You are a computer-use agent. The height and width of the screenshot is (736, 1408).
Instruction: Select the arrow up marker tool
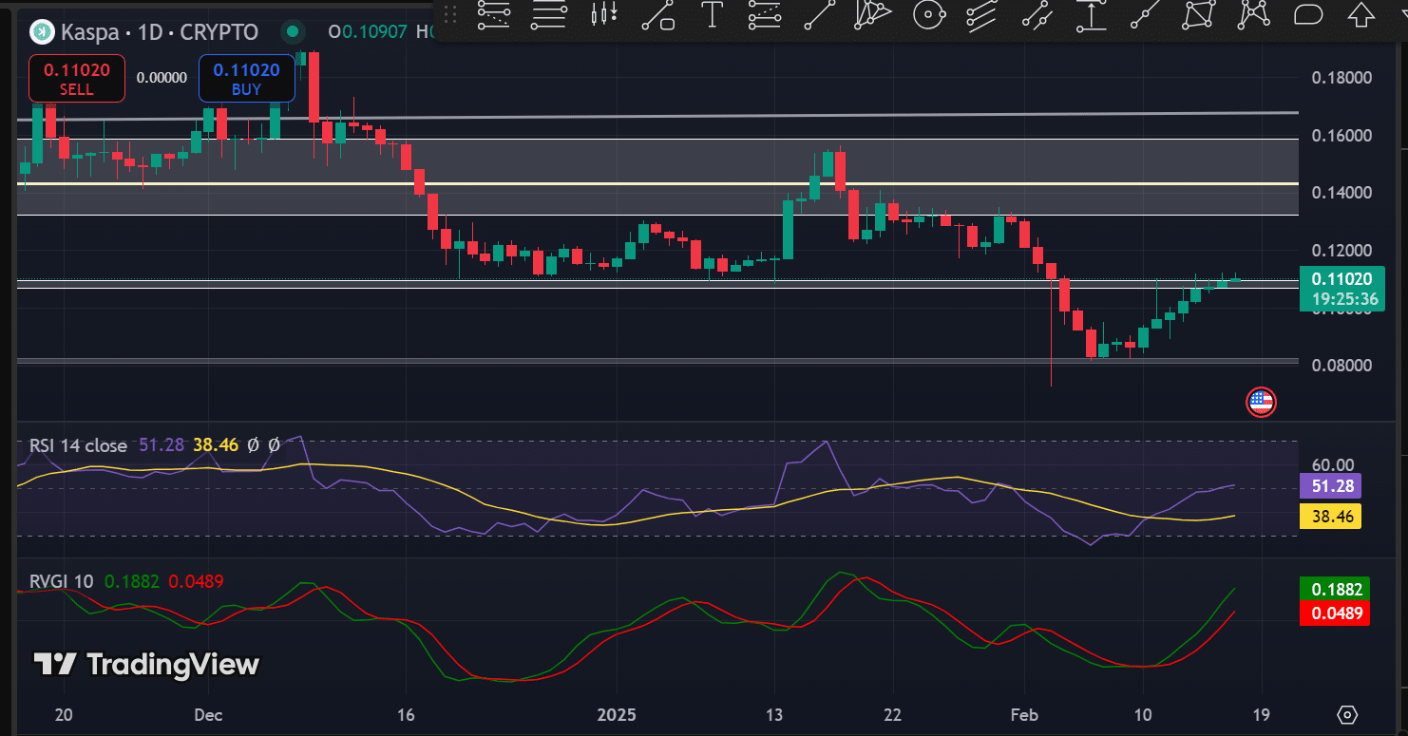click(1361, 13)
